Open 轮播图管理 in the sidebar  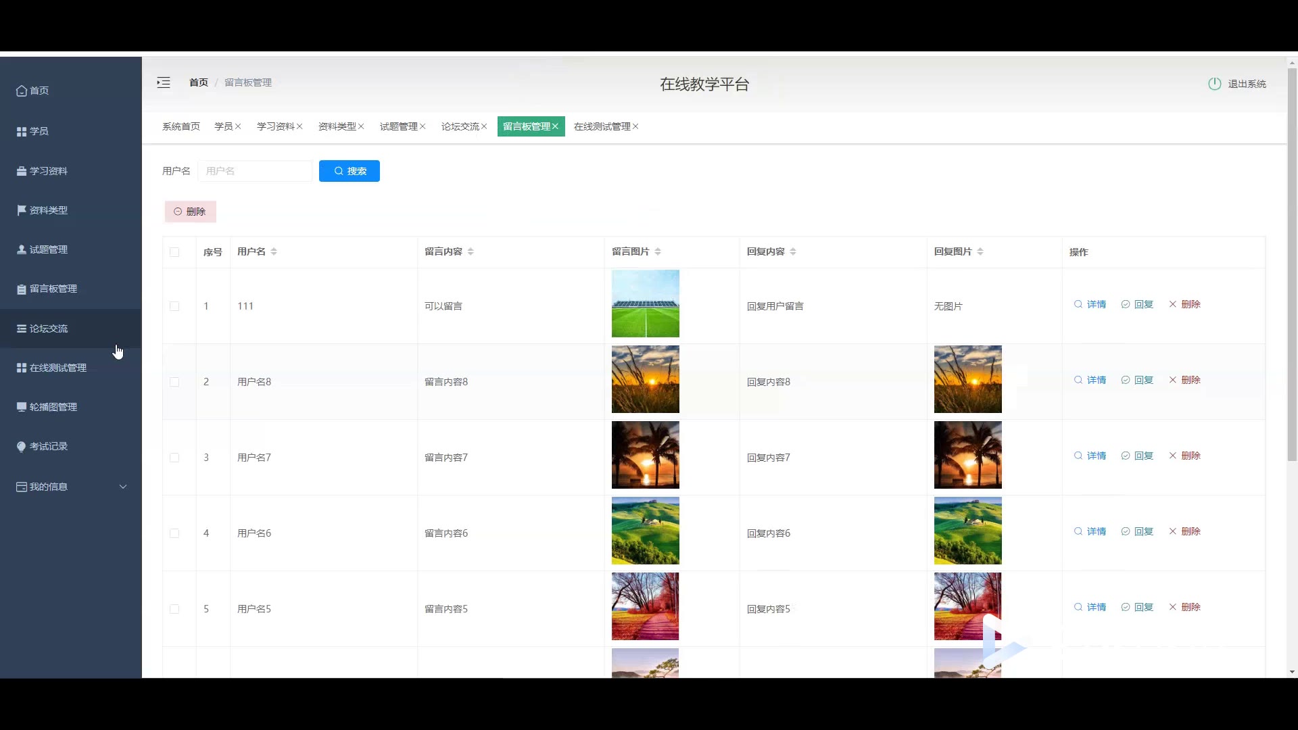[53, 407]
